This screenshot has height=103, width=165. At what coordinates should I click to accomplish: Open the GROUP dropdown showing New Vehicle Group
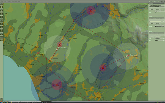click(159, 27)
